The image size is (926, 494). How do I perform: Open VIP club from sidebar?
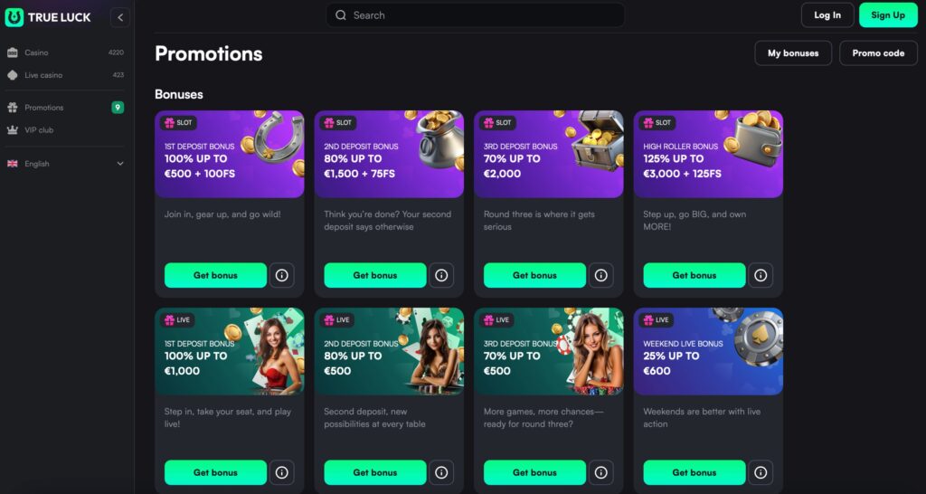point(65,130)
